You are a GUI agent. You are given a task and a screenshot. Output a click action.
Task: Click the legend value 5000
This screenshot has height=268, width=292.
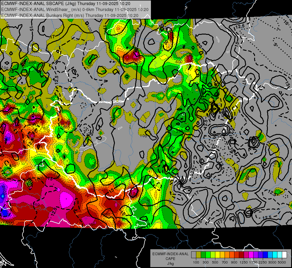pos(282,262)
